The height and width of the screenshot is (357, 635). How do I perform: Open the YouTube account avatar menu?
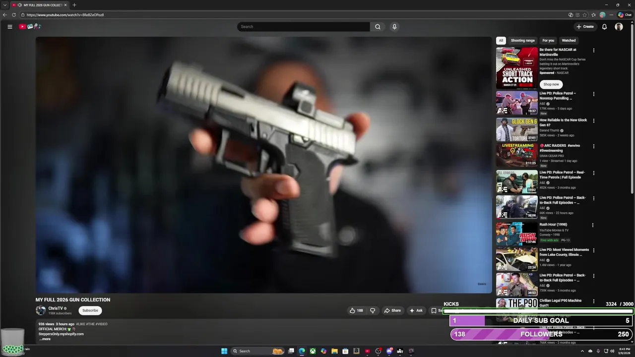tap(619, 27)
